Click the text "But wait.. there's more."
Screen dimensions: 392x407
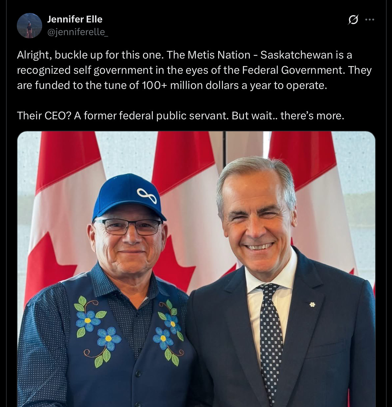[x=288, y=116]
